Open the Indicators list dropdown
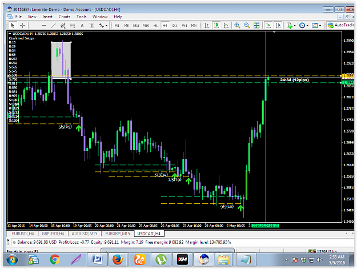The width and height of the screenshot is (357, 269). (291, 25)
